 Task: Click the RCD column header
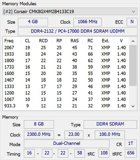pos(43,41)
